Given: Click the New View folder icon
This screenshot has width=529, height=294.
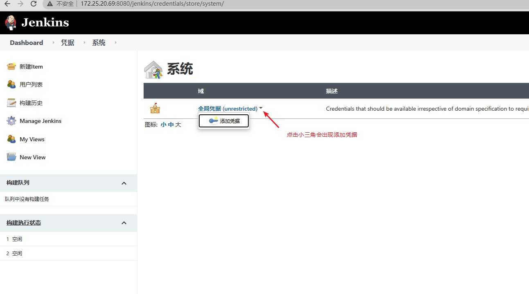Looking at the screenshot, I should click(x=11, y=157).
